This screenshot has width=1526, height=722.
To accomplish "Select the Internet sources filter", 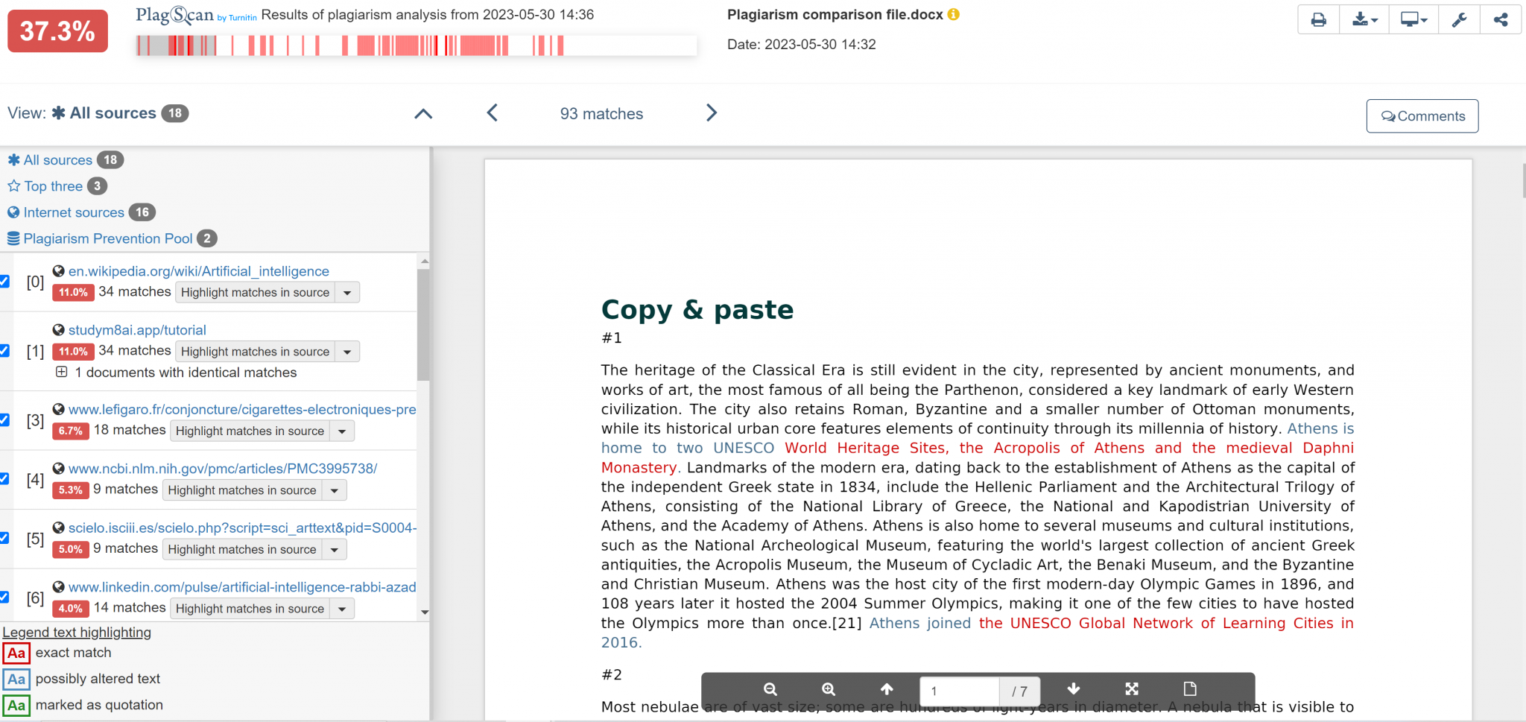I will pos(73,212).
